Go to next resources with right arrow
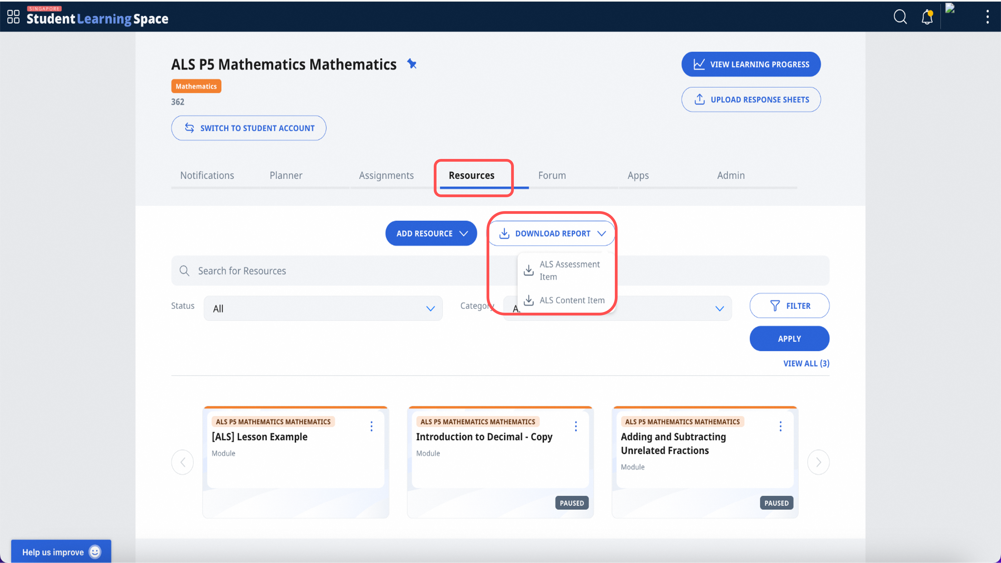Image resolution: width=1001 pixels, height=563 pixels. coord(818,462)
